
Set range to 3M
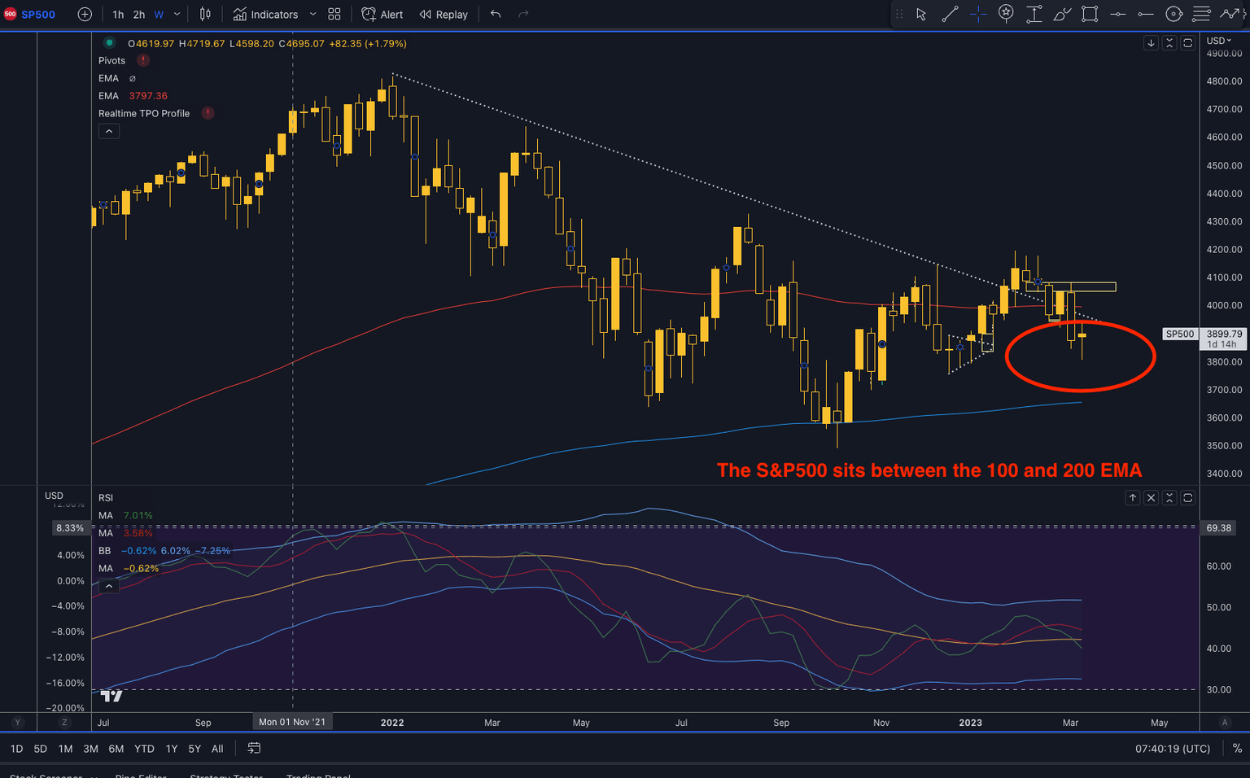(90, 749)
